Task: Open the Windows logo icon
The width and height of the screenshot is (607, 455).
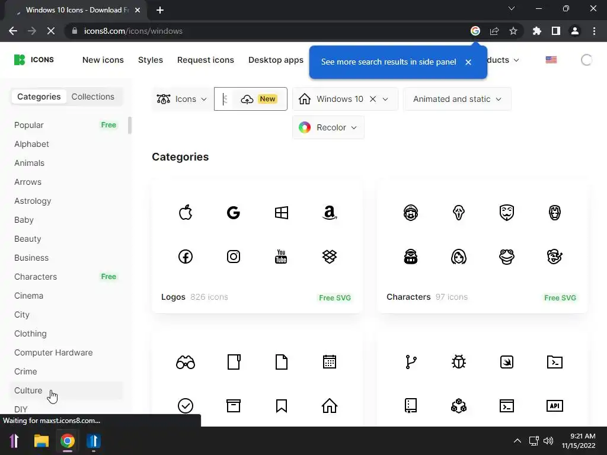Action: pos(282,213)
